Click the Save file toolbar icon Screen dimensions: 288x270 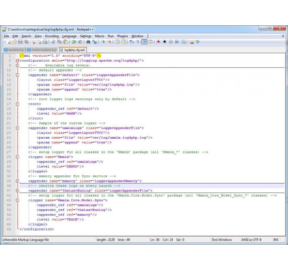[20, 42]
